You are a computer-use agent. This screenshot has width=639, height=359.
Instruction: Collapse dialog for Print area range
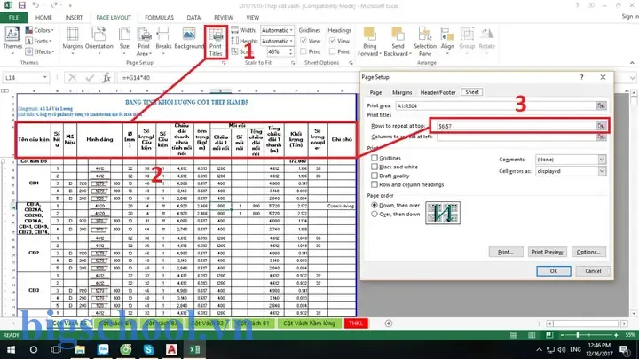pyautogui.click(x=601, y=105)
